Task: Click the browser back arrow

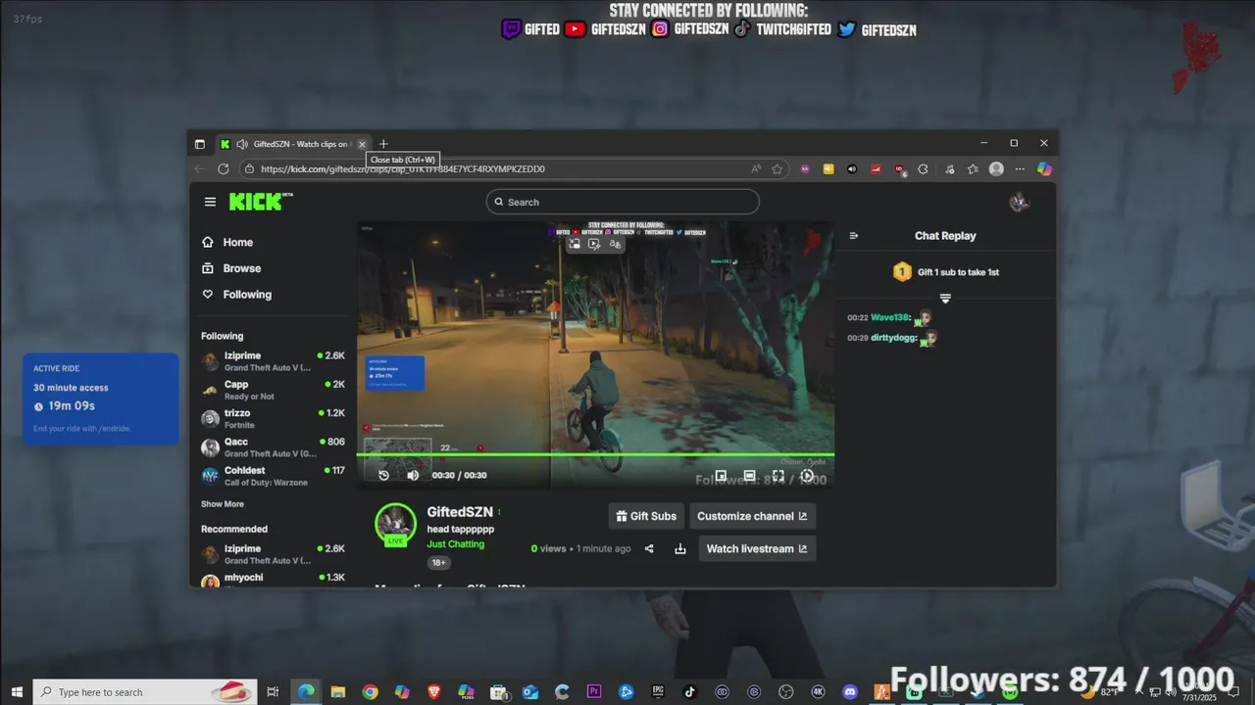Action: pyautogui.click(x=200, y=168)
